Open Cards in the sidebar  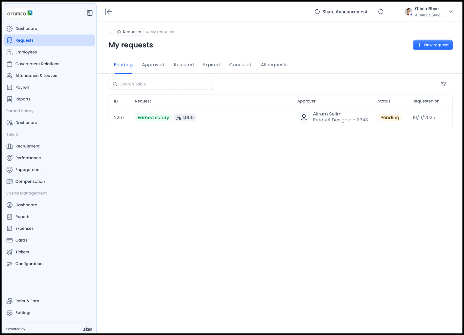click(x=21, y=240)
